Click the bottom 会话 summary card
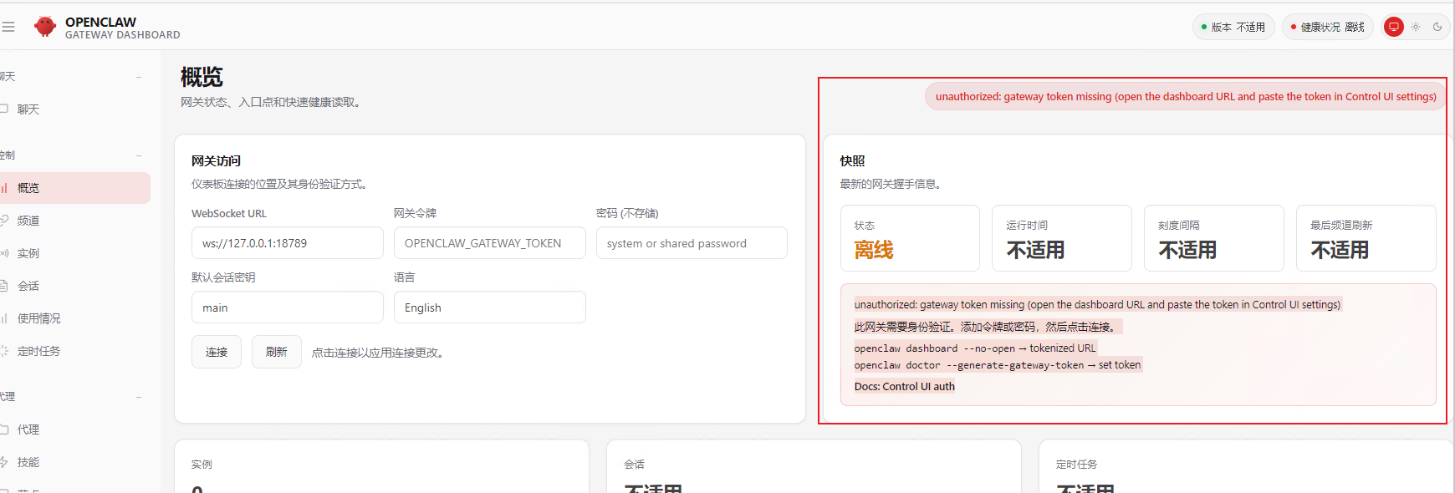 click(814, 467)
